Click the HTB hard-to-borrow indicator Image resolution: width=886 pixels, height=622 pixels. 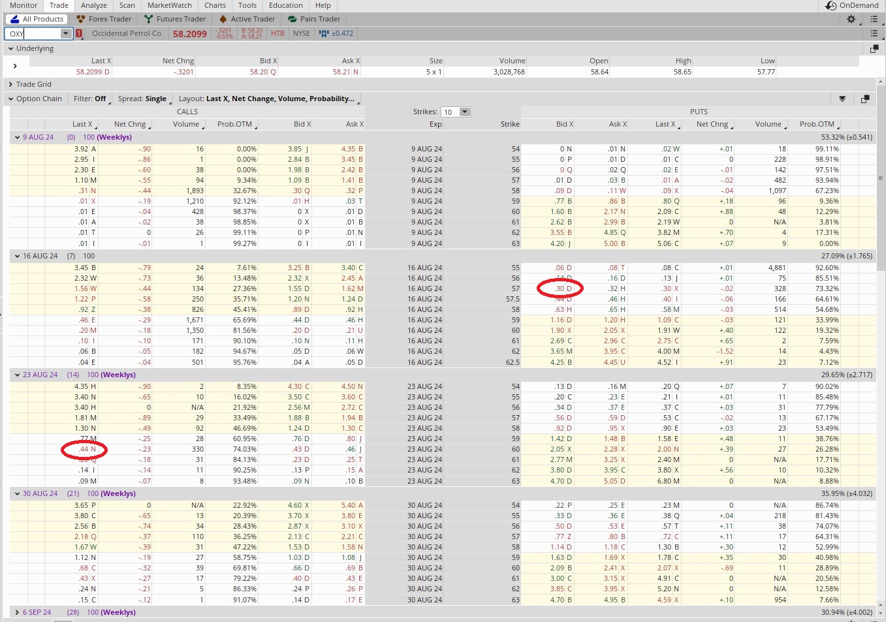[x=277, y=33]
